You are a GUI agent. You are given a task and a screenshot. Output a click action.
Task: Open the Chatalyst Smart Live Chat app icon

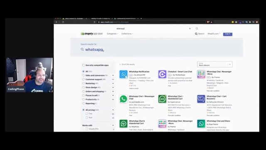(162, 74)
